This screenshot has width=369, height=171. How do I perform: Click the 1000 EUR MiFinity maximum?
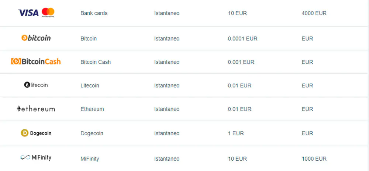pyautogui.click(x=314, y=159)
